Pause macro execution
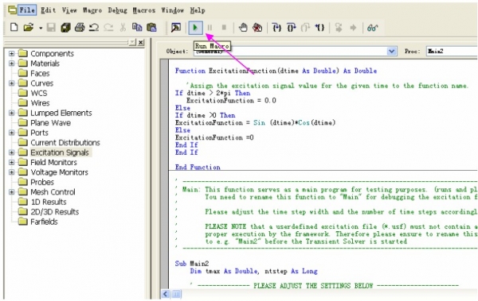Screen dimensions: 478x301 click(x=210, y=28)
